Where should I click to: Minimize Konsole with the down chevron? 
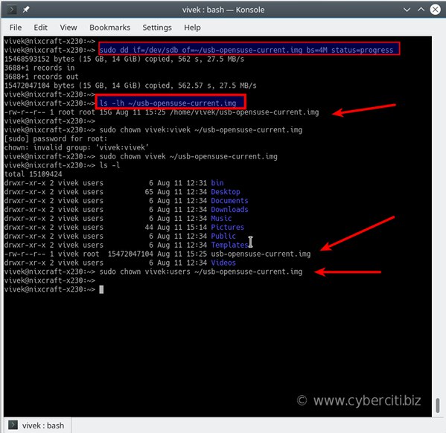pos(407,10)
